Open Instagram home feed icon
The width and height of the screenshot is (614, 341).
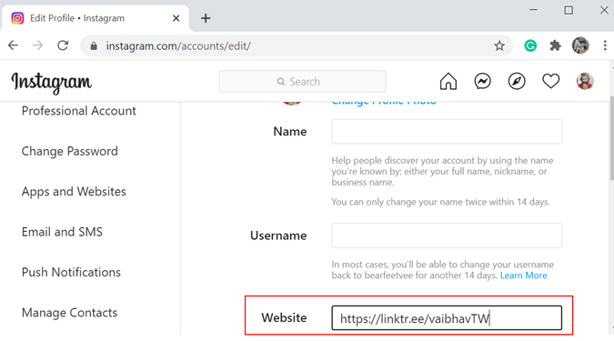tap(448, 82)
